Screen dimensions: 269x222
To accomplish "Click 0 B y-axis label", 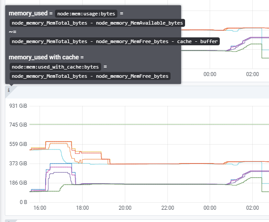I will (x=23, y=202).
